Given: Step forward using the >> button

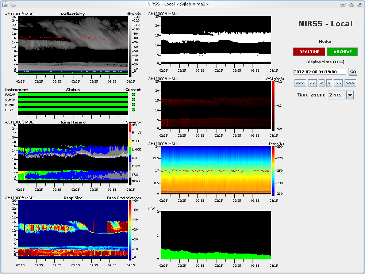Looking at the screenshot, I should [338, 83].
